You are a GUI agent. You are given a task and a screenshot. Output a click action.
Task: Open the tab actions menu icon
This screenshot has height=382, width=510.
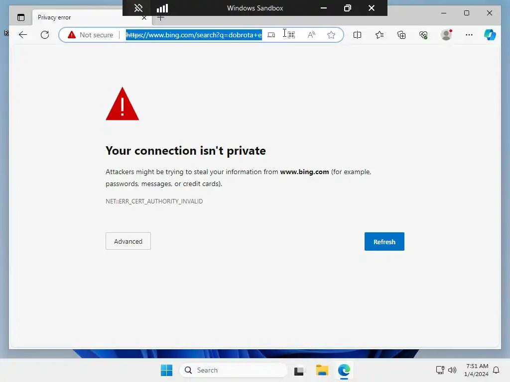point(21,17)
